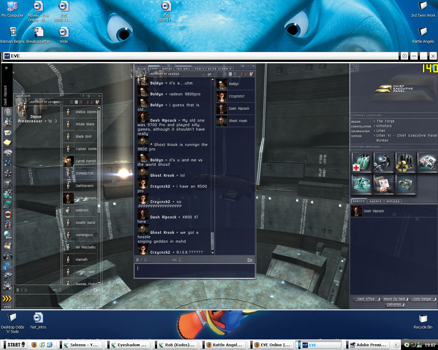Open the PCG-1 chat tab

click(x=199, y=69)
